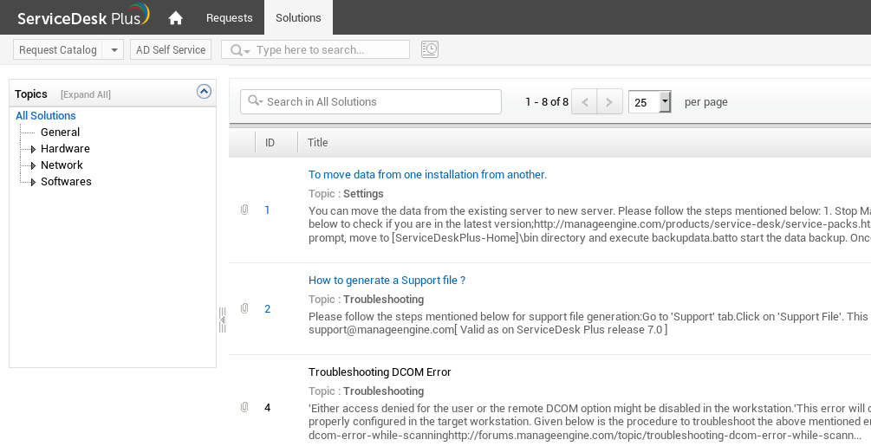
Task: Click the sidebar splitter collapse handle
Action: point(222,320)
